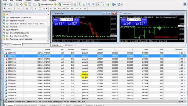Select the MN timeframe button

click(x=85, y=9)
